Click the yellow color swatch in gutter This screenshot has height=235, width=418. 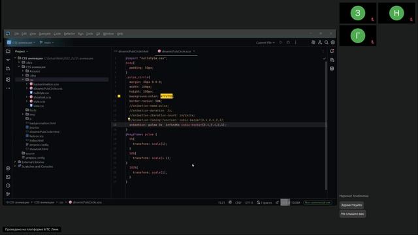point(119,96)
